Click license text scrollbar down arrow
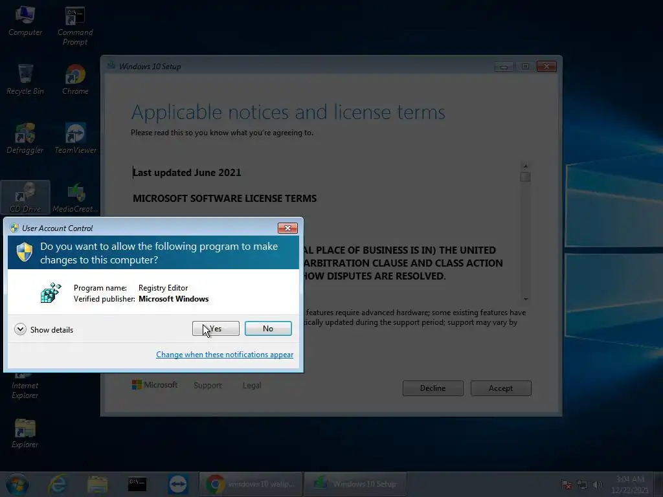The image size is (663, 497). coord(525,299)
